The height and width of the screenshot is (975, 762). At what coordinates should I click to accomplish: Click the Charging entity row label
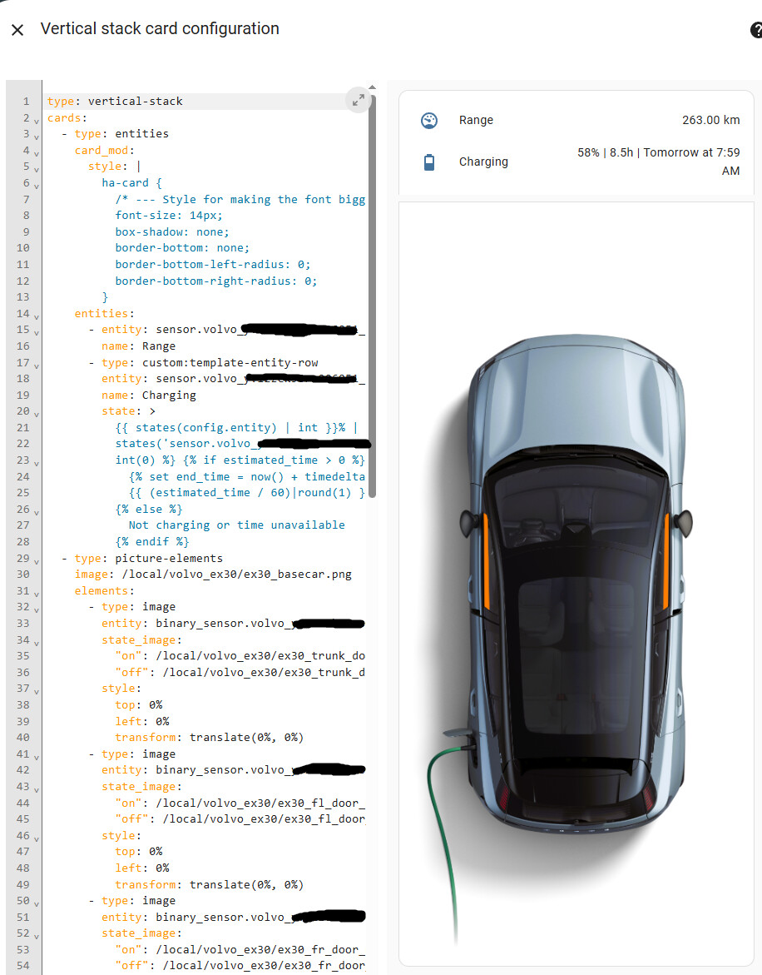[483, 162]
